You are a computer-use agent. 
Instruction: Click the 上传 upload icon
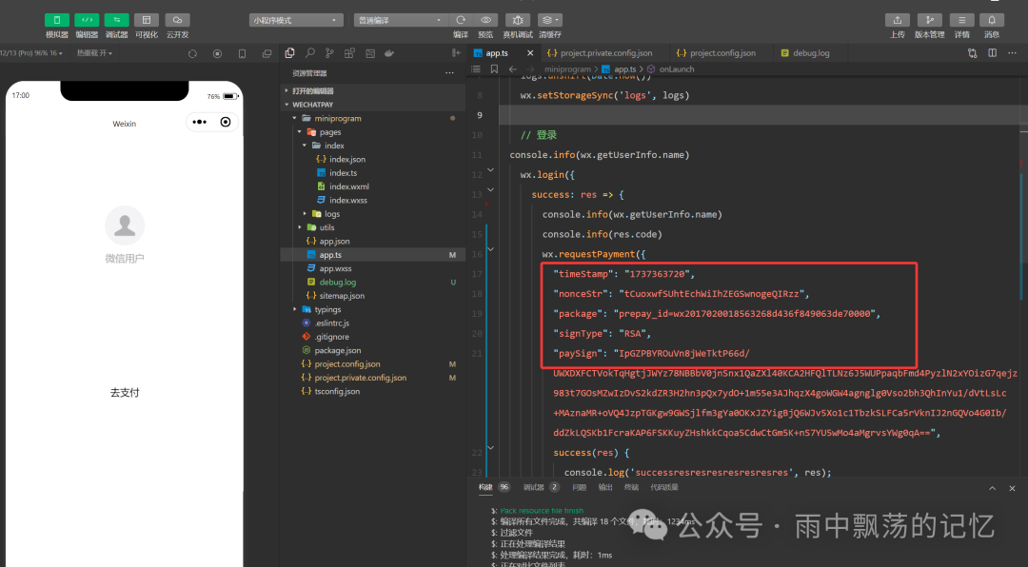coord(897,20)
